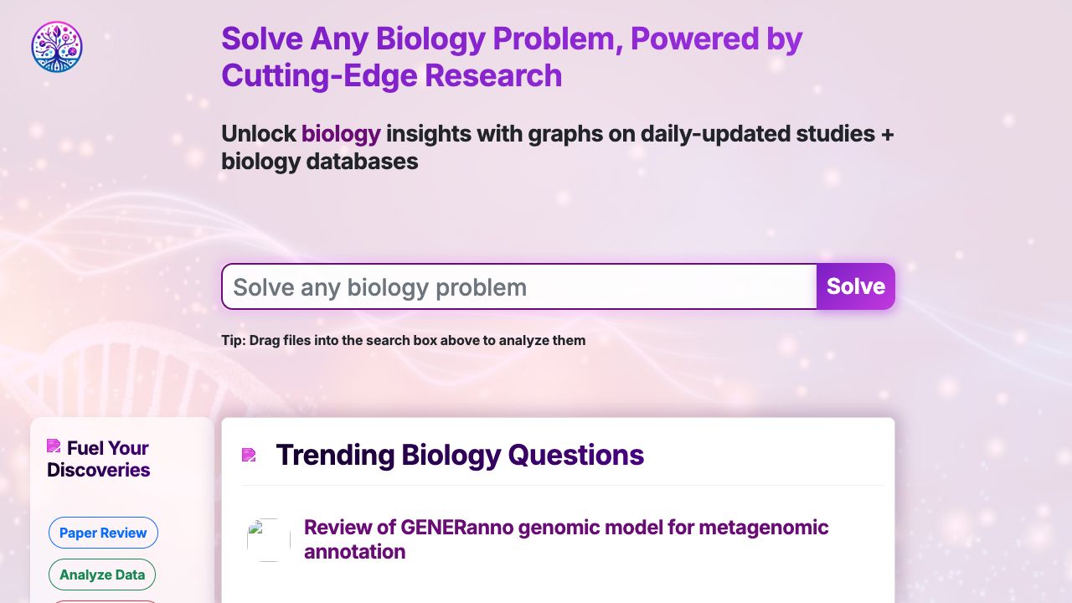This screenshot has width=1072, height=603.
Task: Click the highlighted purple word biology in the subheading
Action: pyautogui.click(x=341, y=133)
